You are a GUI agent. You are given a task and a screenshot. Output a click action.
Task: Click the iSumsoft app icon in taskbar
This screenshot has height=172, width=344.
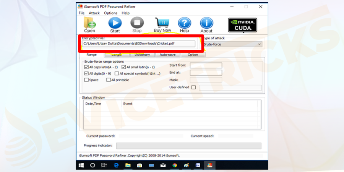[210, 165]
